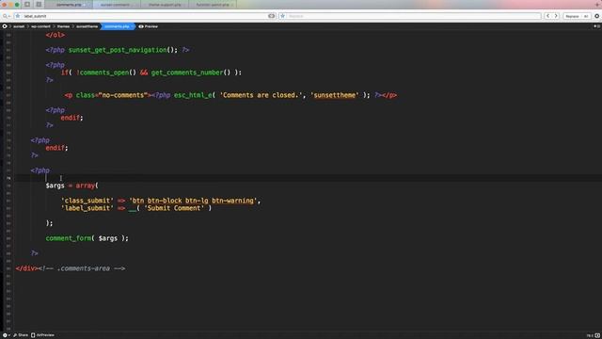
Task: Click the find field containing label_submit
Action: tap(144, 16)
